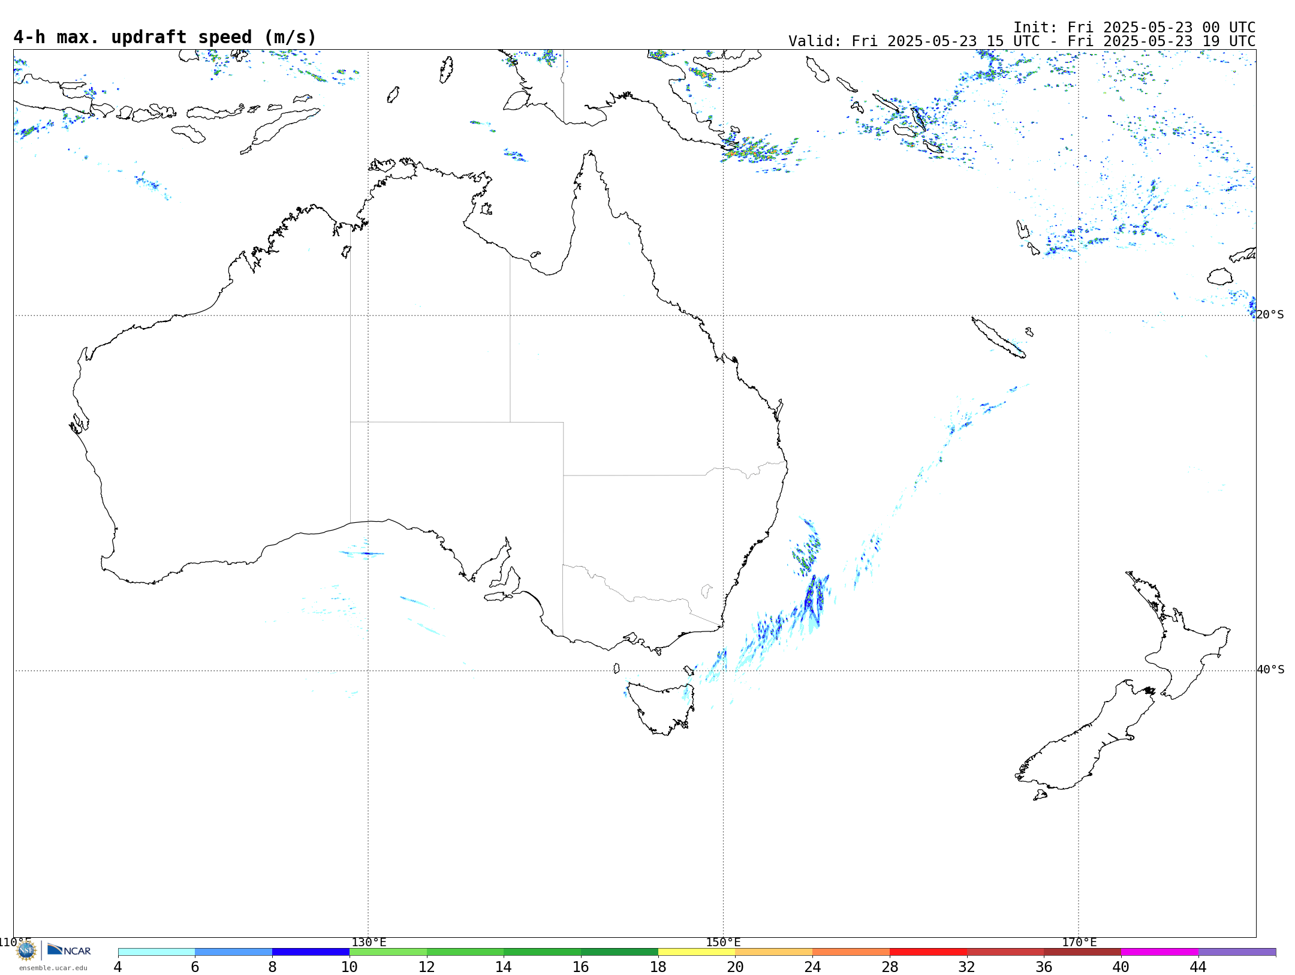Click the '130°E' longitude label
Image resolution: width=1295 pixels, height=975 pixels.
(369, 943)
